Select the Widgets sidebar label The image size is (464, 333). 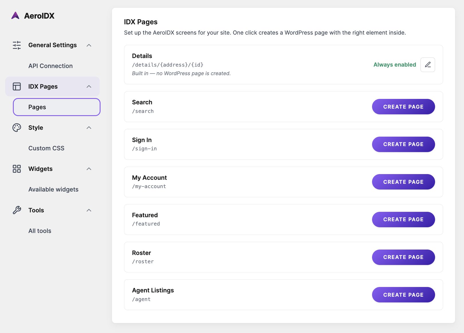(40, 169)
